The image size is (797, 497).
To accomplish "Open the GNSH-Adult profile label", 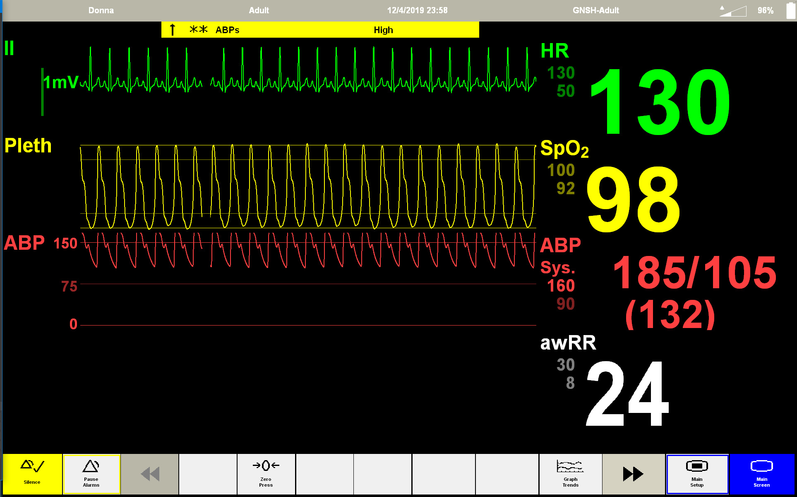I will click(595, 10).
